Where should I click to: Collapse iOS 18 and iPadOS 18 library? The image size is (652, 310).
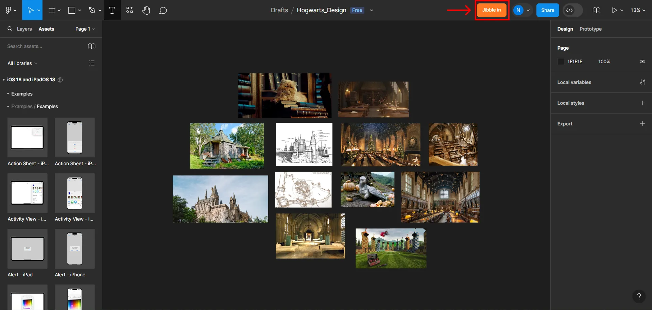tap(4, 80)
